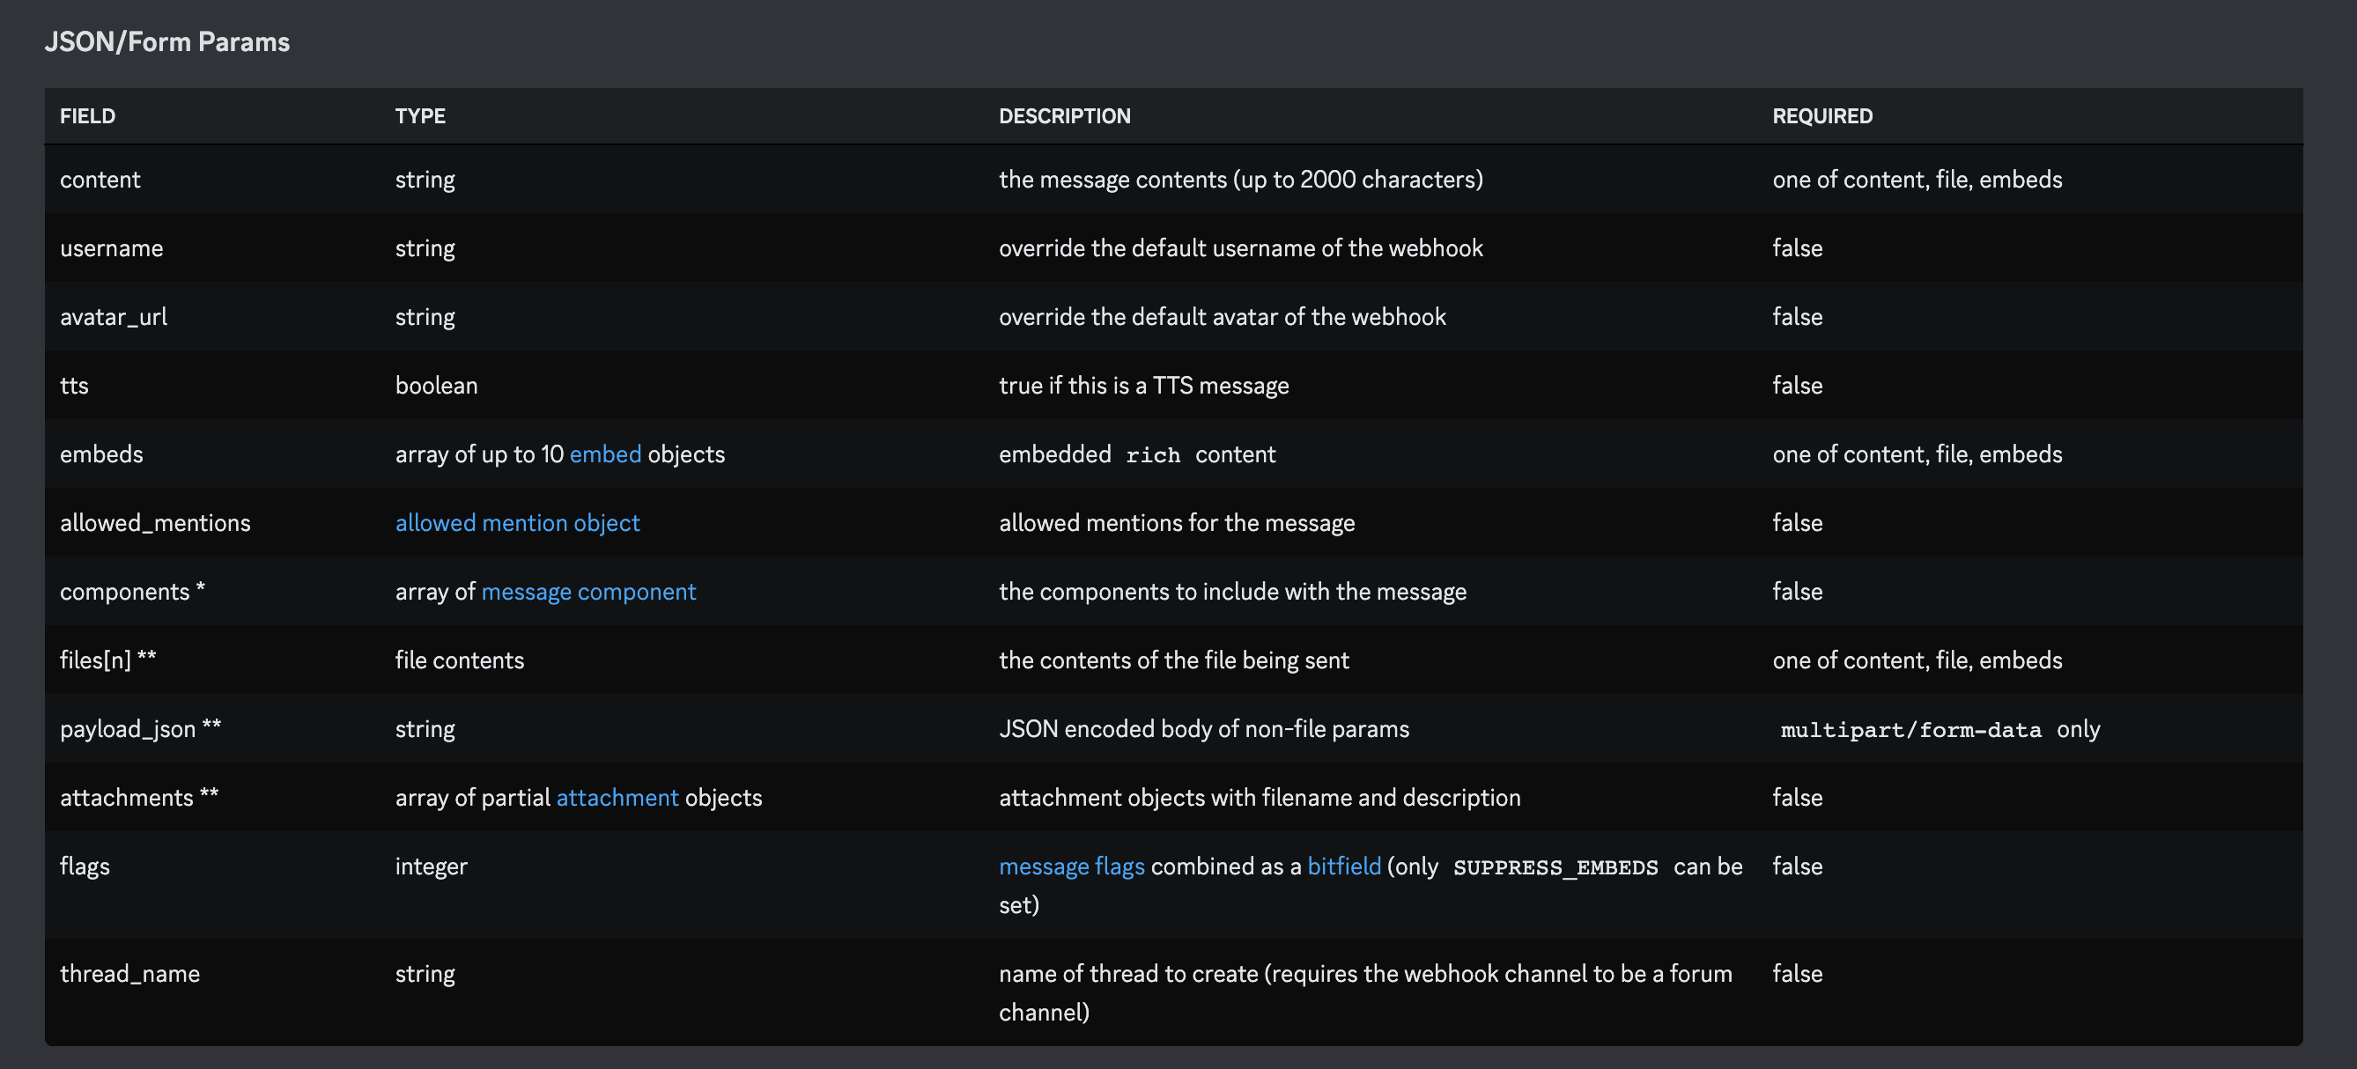Open the embed objects link
Viewport: 2357px width, 1069px height.
pos(605,454)
